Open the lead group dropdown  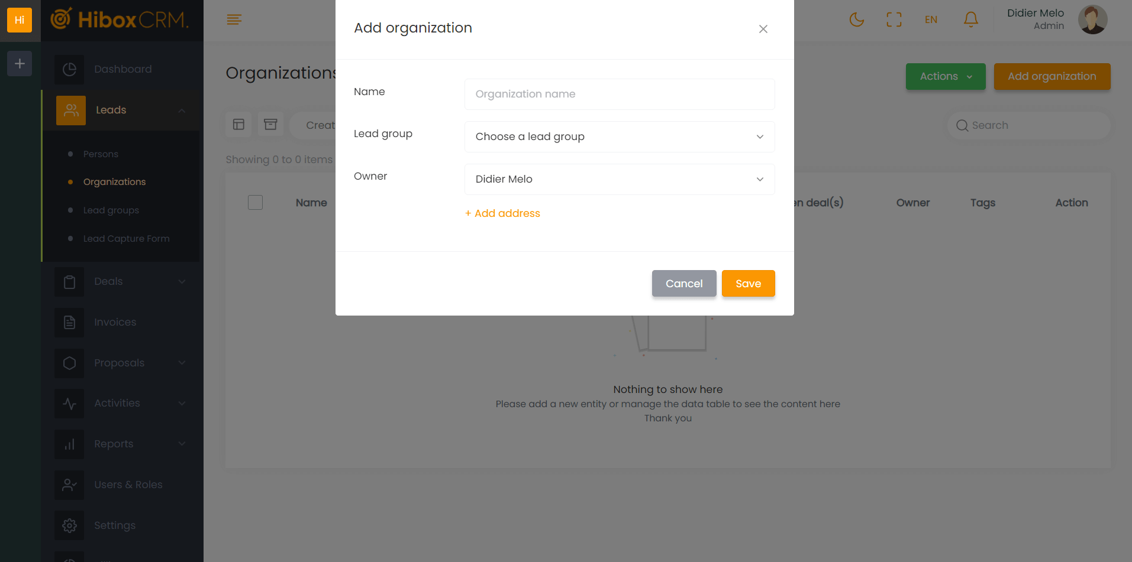[x=619, y=137]
